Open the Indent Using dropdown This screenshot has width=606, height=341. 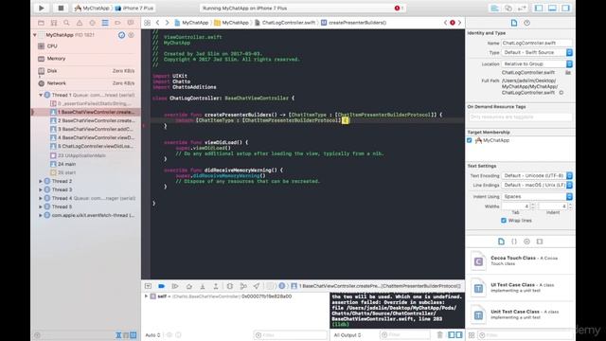click(537, 196)
